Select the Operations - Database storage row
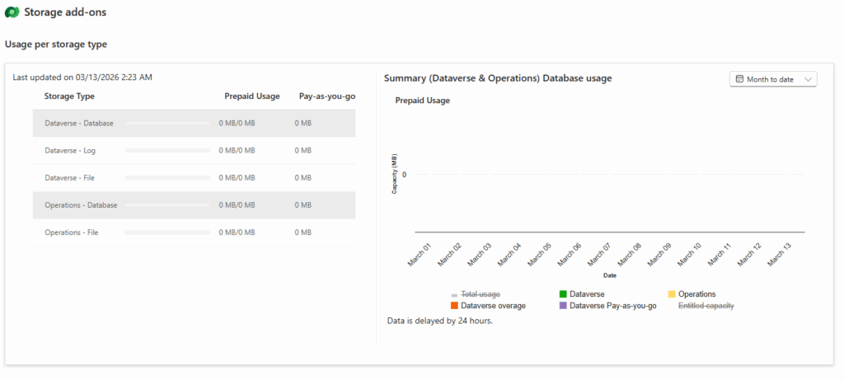The height and width of the screenshot is (380, 844). (x=194, y=205)
